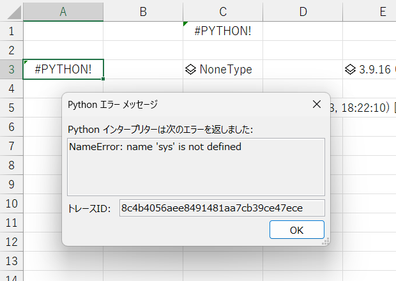This screenshot has width=396, height=281.
Task: Click the Python object icon beside 3.9.16
Action: [350, 69]
